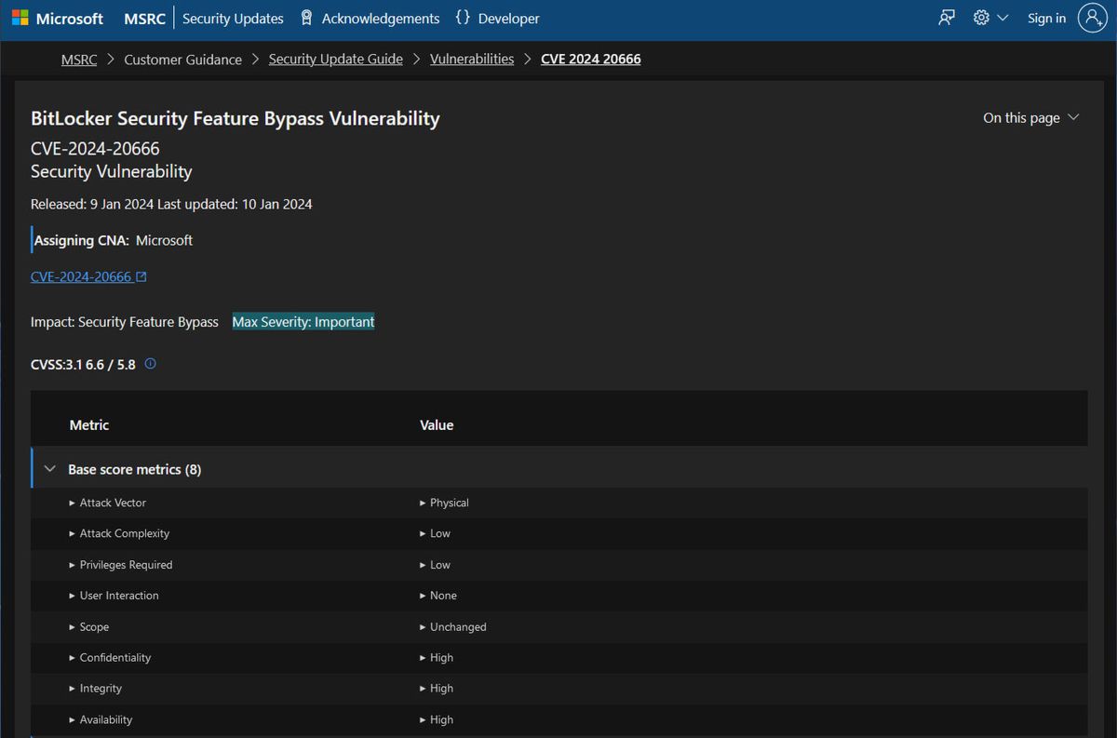
Task: Click the MSRC logo in the navigation bar
Action: click(143, 17)
